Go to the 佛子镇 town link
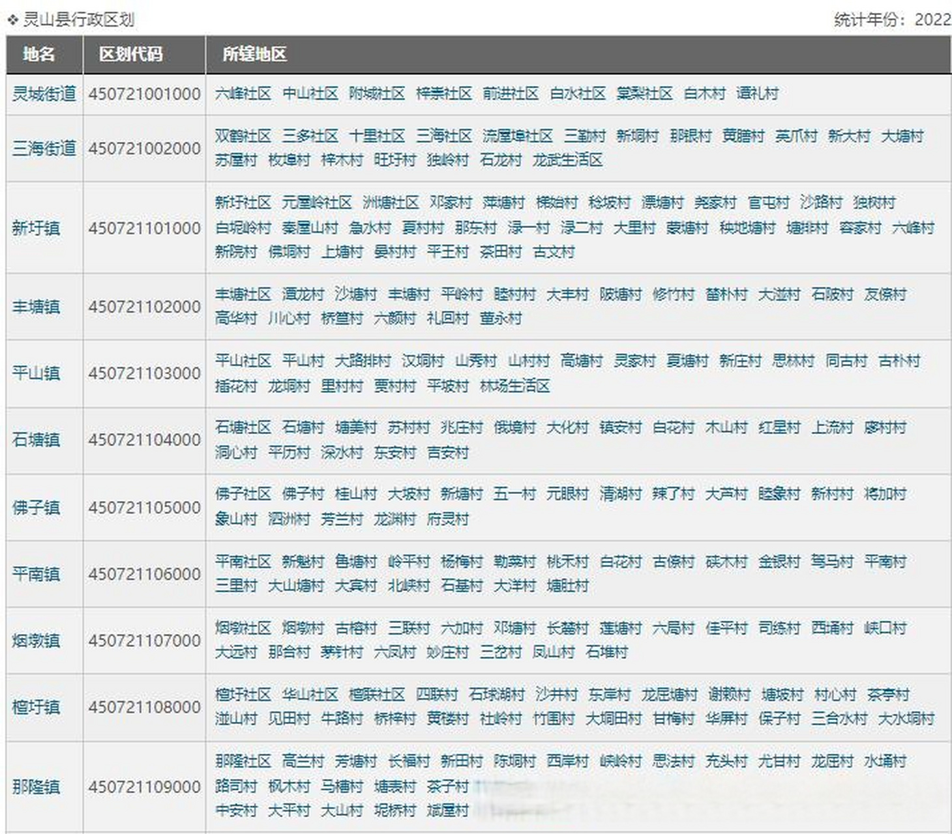 pyautogui.click(x=36, y=508)
